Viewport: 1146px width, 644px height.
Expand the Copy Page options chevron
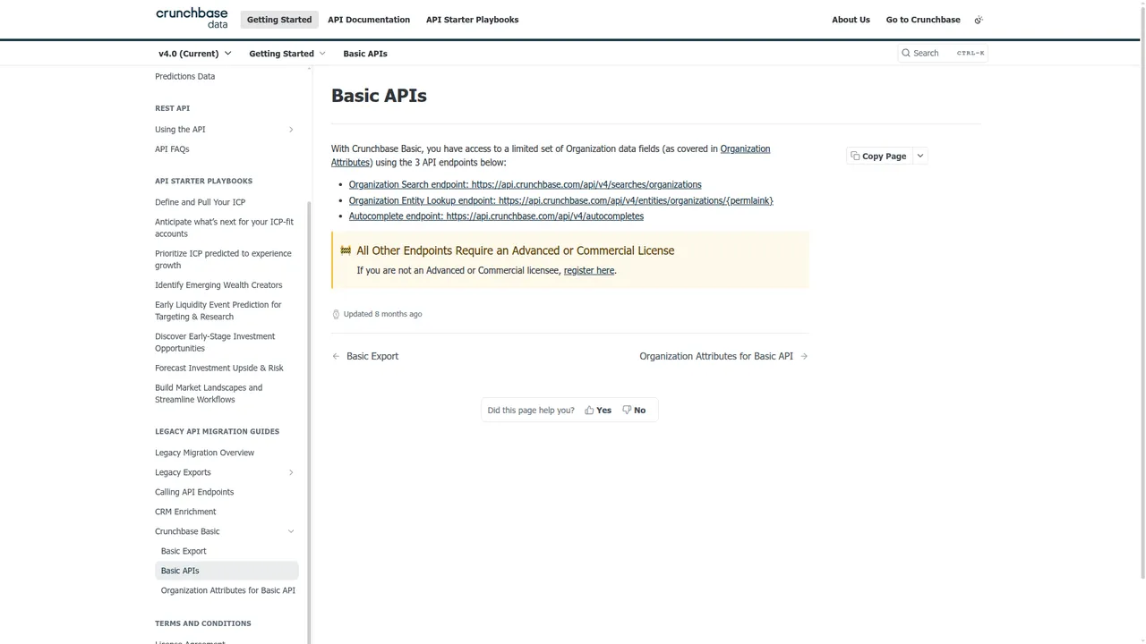coord(919,156)
